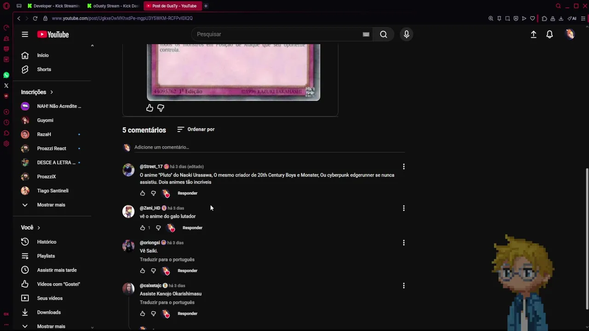Toggle creator heart on @Zeni_HD comment
The height and width of the screenshot is (331, 589).
coord(171,228)
